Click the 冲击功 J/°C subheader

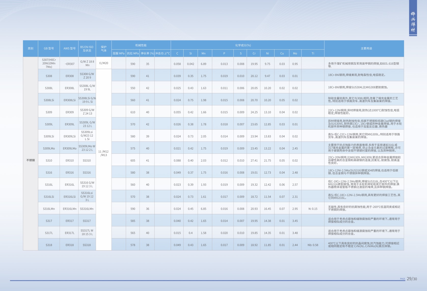pos(162,53)
